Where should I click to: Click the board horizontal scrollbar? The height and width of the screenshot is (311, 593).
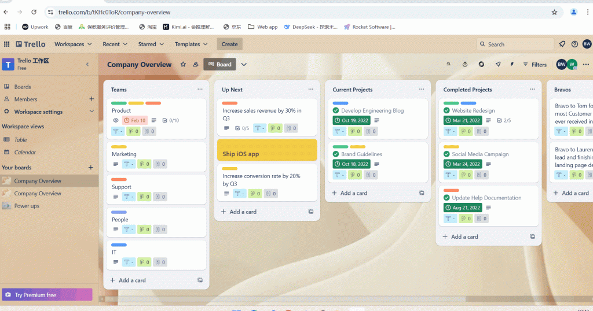coord(285,299)
